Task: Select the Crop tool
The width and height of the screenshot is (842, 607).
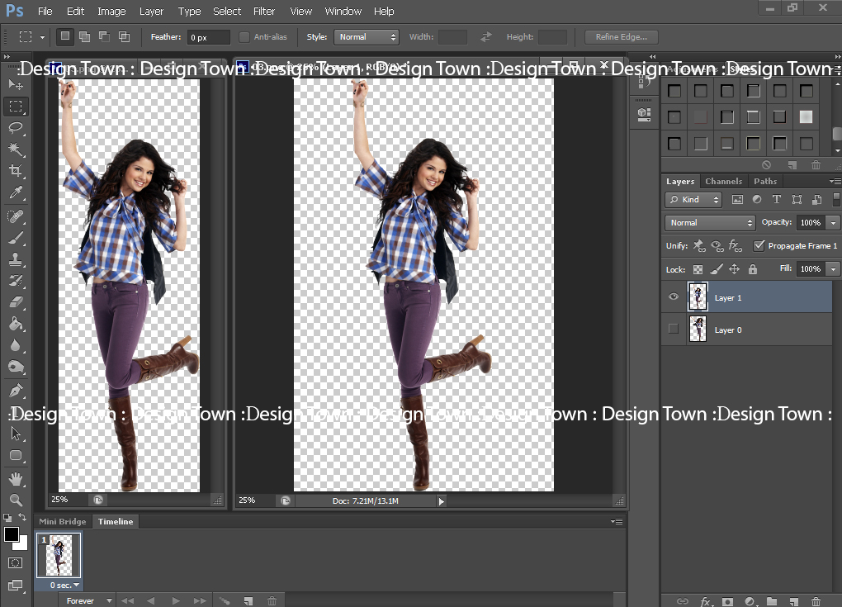Action: click(x=15, y=171)
